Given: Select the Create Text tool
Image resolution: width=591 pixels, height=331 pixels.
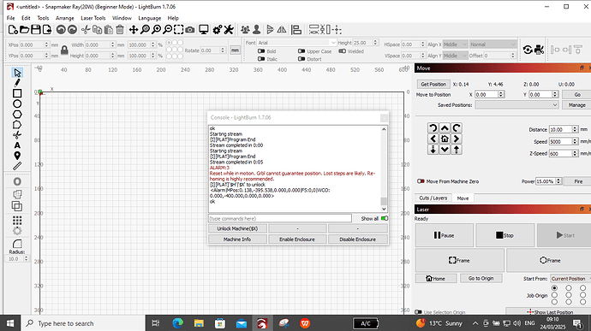Looking at the screenshot, I should (17, 145).
